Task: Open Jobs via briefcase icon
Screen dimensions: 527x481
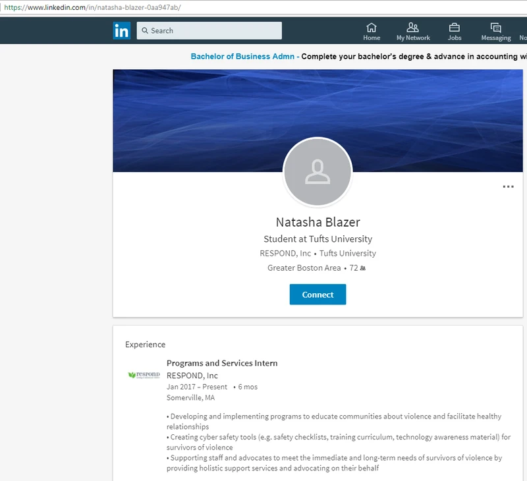Action: (x=455, y=27)
